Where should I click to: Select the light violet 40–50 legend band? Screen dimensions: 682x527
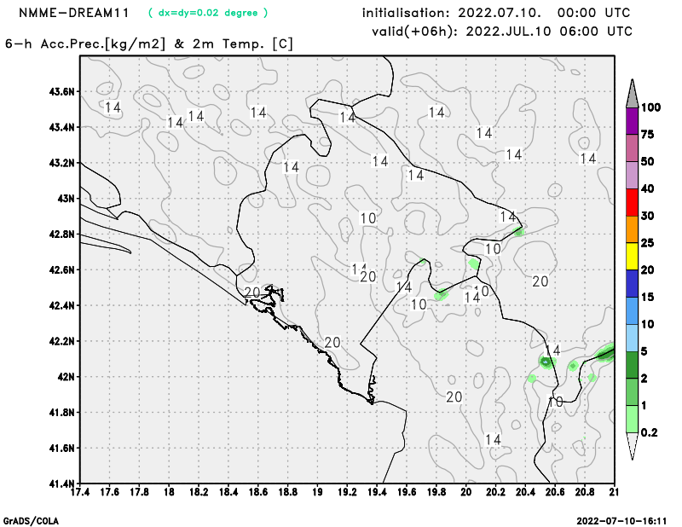(x=632, y=176)
